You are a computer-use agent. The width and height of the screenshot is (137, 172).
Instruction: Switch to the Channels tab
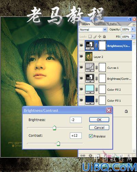[x=100, y=24]
